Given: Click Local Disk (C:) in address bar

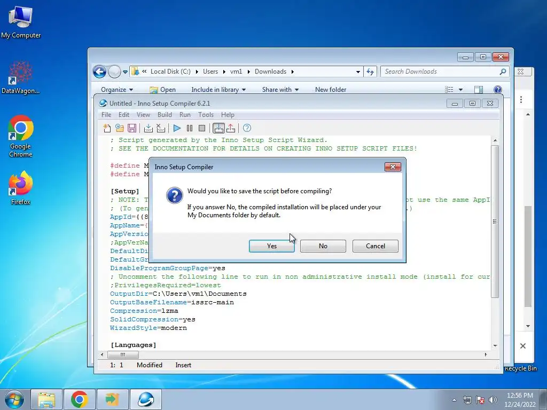Looking at the screenshot, I should pos(170,72).
